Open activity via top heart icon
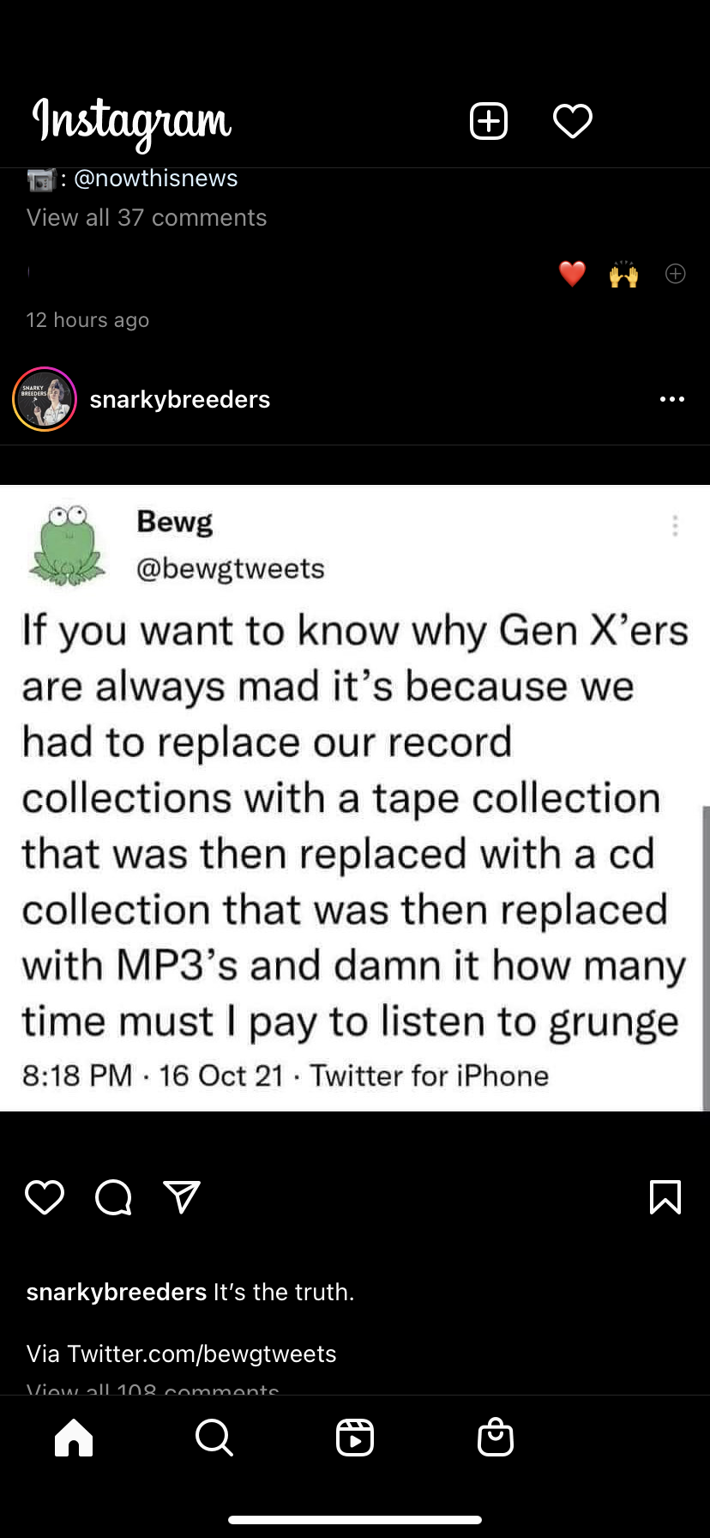710x1538 pixels. pos(573,120)
